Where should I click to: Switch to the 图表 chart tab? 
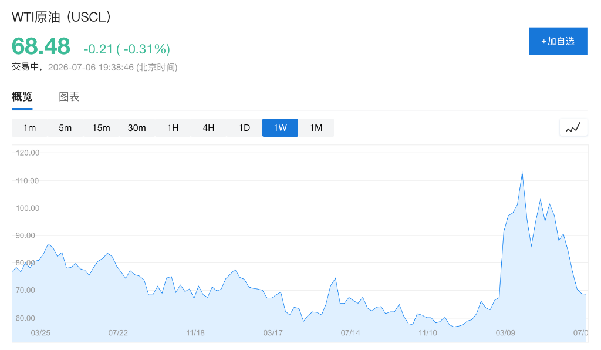[x=69, y=97]
